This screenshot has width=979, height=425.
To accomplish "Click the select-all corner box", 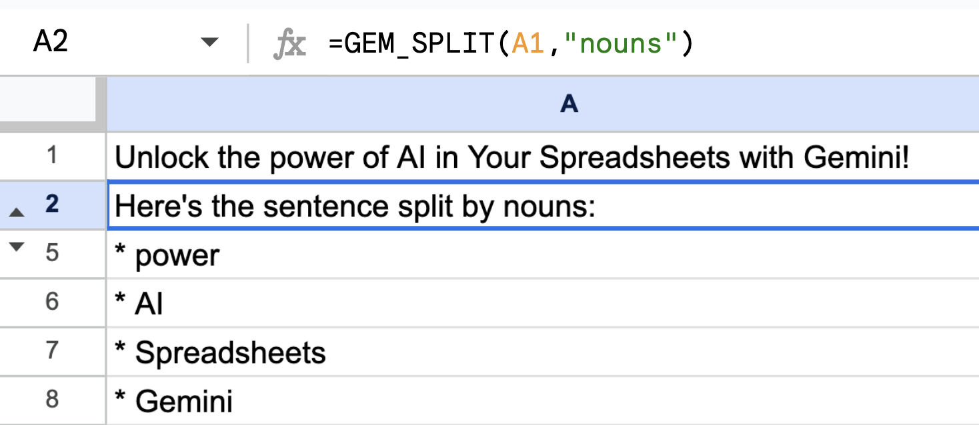I will [x=52, y=104].
